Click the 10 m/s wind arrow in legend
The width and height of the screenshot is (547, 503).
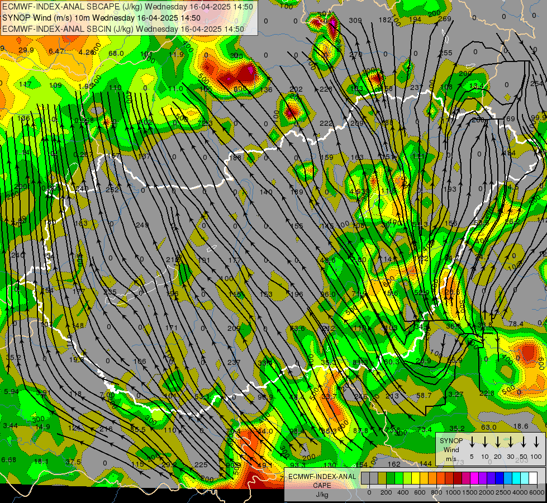pyautogui.click(x=485, y=442)
